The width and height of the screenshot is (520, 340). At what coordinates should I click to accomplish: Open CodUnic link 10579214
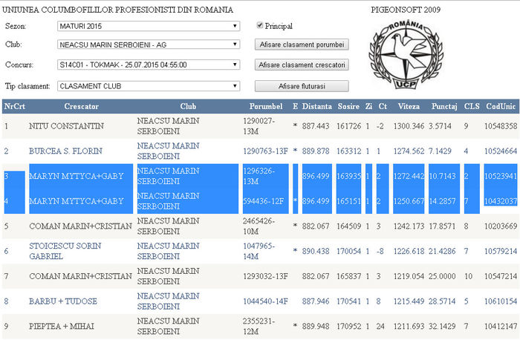(501, 252)
